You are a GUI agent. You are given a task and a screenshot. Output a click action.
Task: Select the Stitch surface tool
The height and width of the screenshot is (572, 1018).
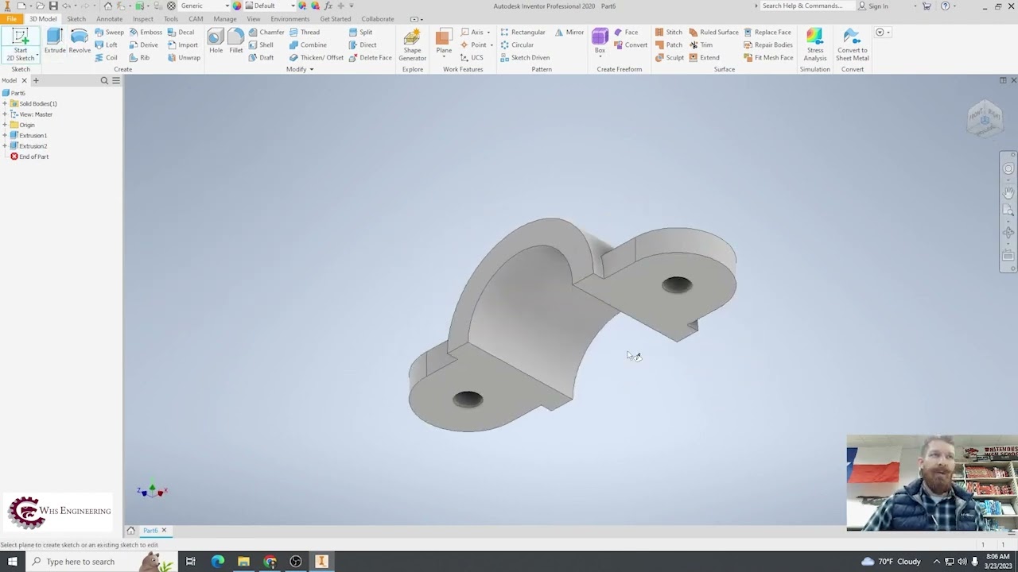pyautogui.click(x=668, y=32)
